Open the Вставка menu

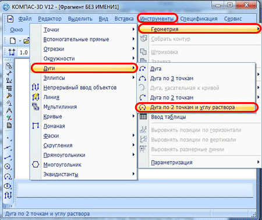(124, 19)
